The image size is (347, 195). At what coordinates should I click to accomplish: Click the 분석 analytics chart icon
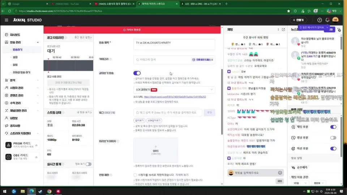7,80
